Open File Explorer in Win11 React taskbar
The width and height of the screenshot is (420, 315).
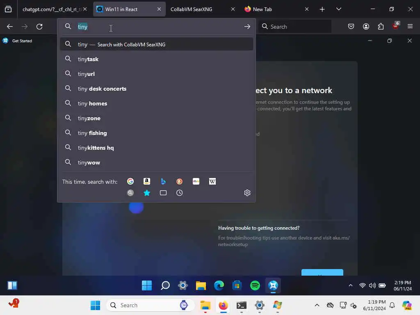pos(201,285)
